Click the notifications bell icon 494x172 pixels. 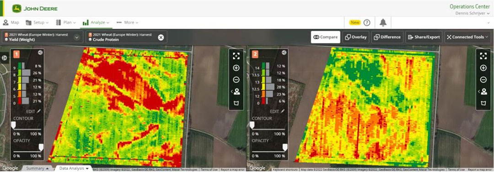(383, 23)
